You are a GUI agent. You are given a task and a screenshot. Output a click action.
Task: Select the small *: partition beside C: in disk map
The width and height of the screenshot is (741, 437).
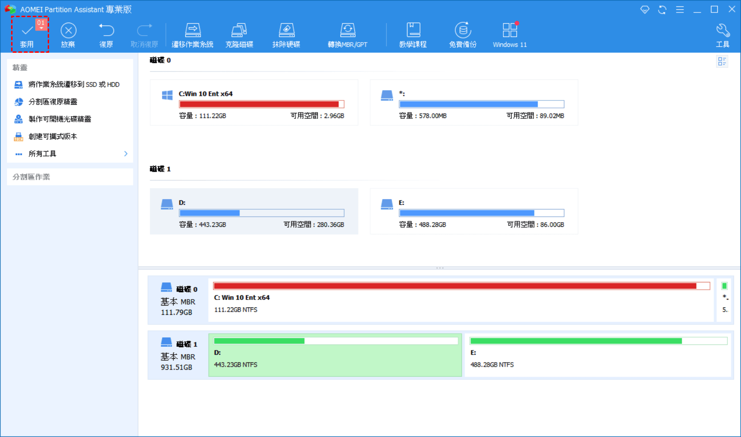click(x=725, y=300)
